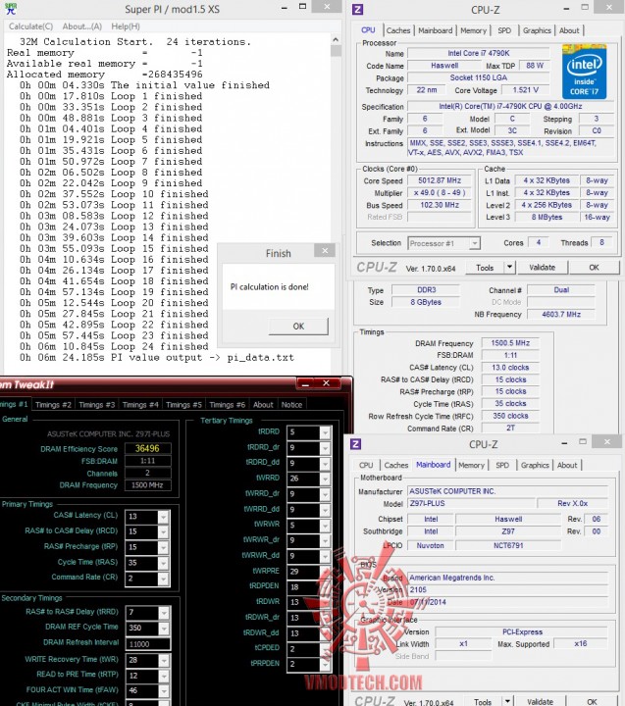Open WRITE Recovery Time (tWR) dropdown
Image resolution: width=625 pixels, height=706 pixels.
[x=164, y=660]
